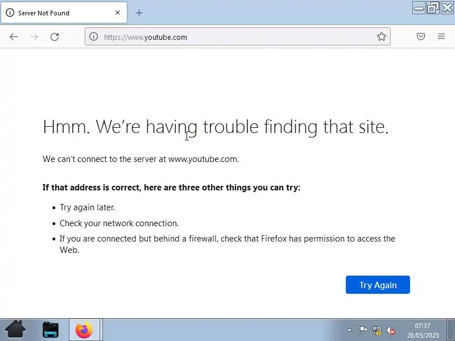Open the Pocket save icon
This screenshot has height=341, width=455.
tap(421, 36)
